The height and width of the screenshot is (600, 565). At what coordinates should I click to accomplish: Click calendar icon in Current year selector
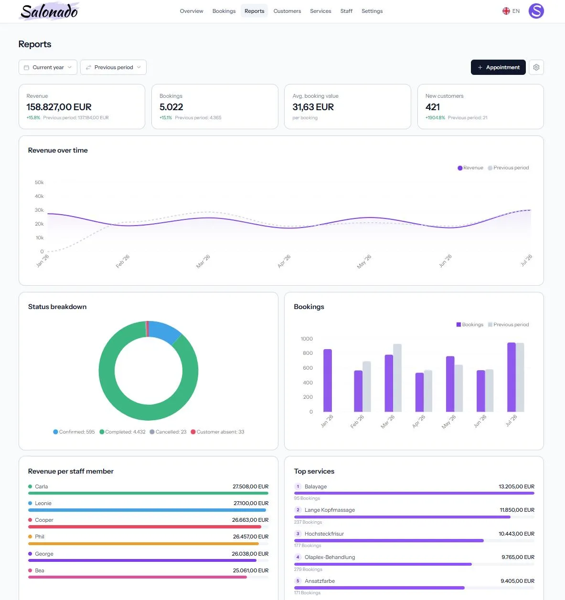[x=26, y=67]
